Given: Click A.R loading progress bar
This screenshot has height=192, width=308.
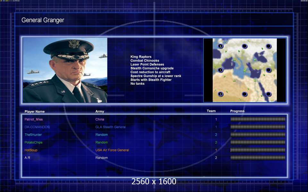Looking at the screenshot, I should 258,158.
